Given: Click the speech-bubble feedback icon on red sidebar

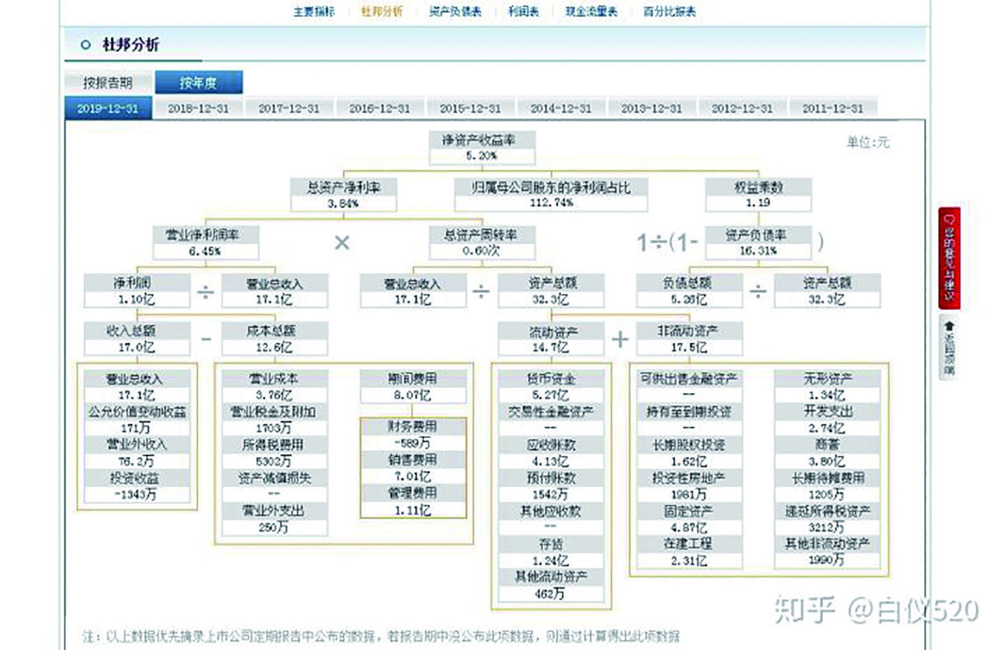Looking at the screenshot, I should 949,220.
